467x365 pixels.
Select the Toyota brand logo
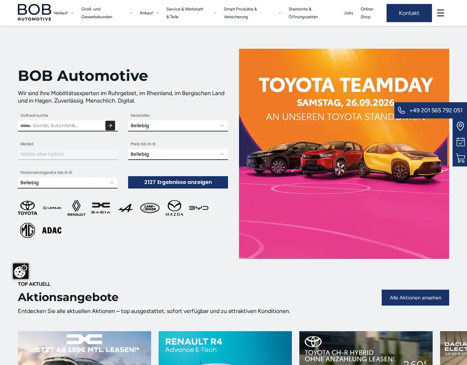(x=28, y=208)
